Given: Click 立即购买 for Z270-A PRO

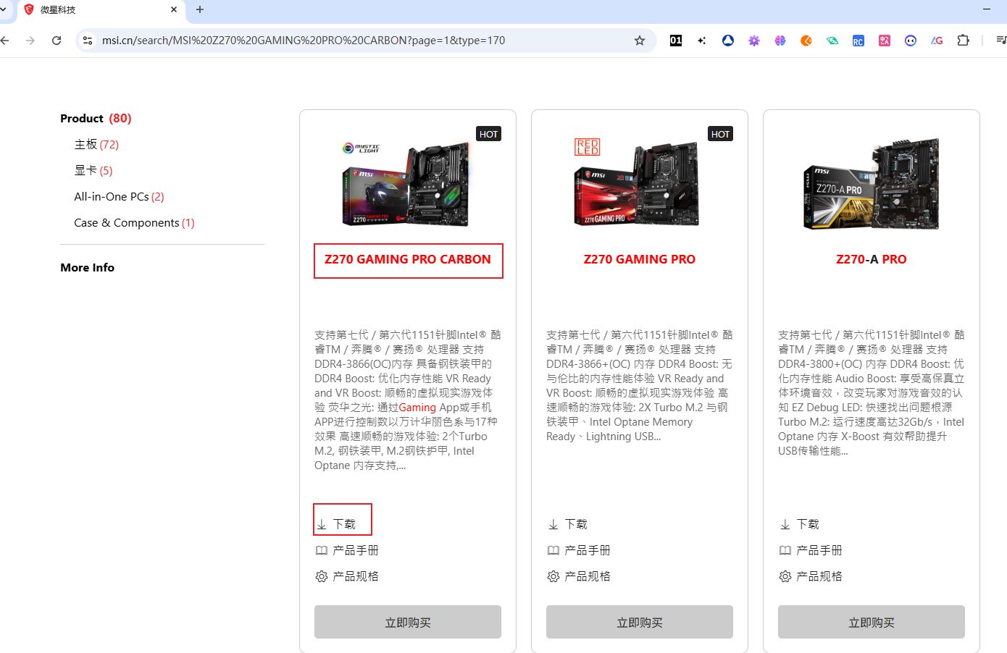Looking at the screenshot, I should coord(872,622).
